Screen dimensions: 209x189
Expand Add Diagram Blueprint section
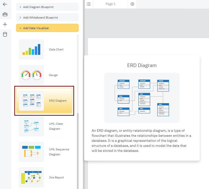(47, 7)
